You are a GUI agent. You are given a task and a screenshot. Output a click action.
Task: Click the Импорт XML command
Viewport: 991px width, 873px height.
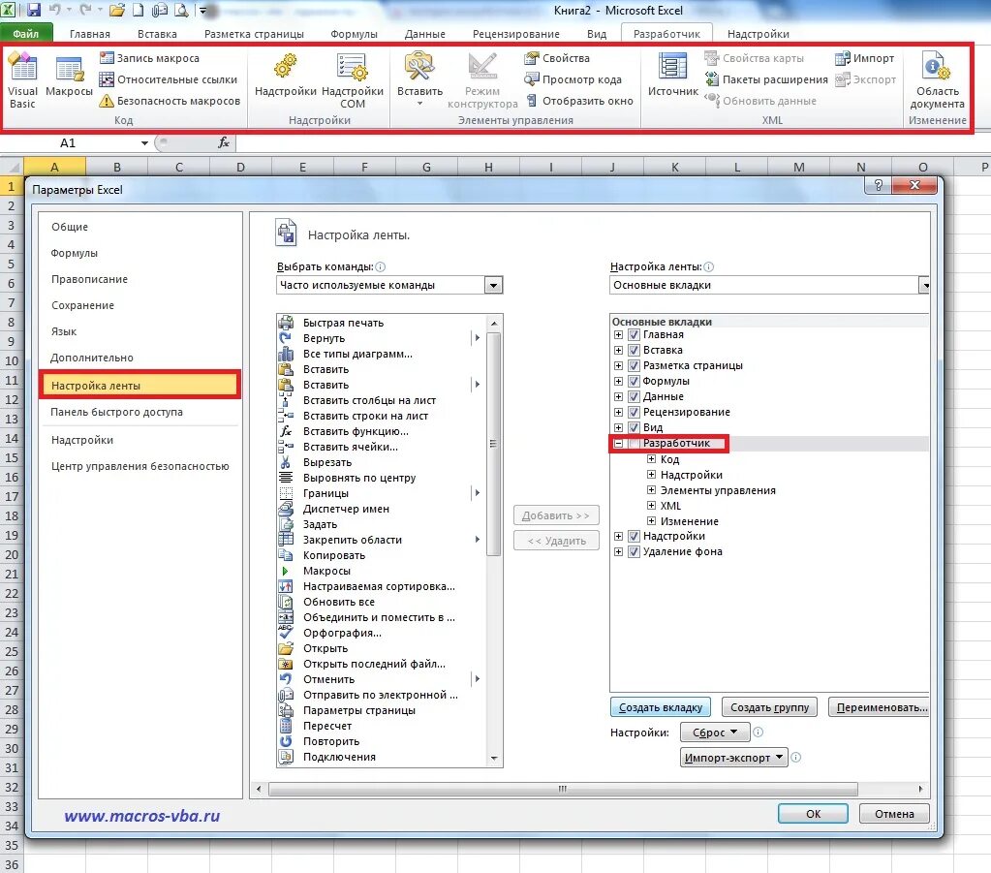pyautogui.click(x=865, y=58)
